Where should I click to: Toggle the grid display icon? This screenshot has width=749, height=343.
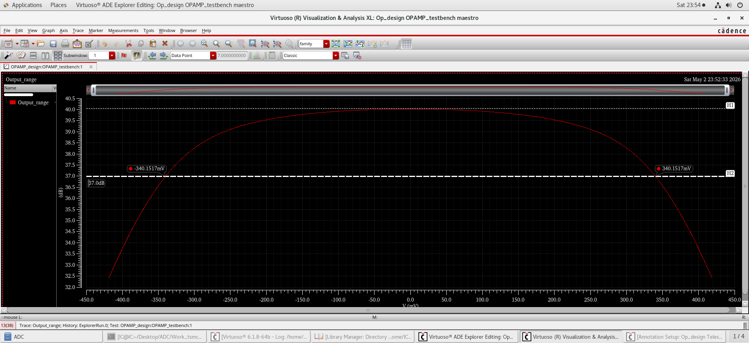pyautogui.click(x=407, y=44)
